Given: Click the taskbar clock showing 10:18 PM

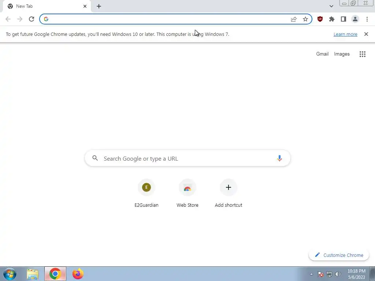Looking at the screenshot, I should pos(356,274).
